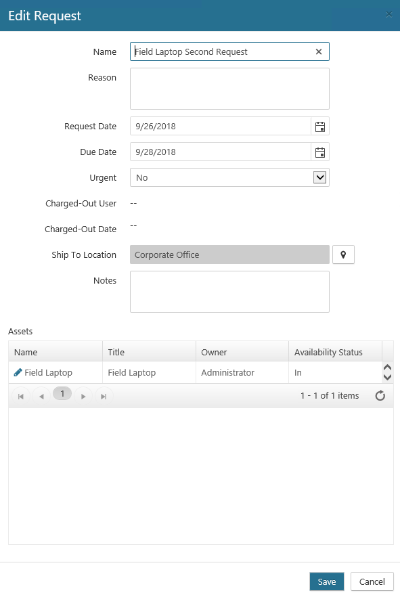Select page 1 in the pager
This screenshot has height=599, width=400.
pyautogui.click(x=62, y=395)
